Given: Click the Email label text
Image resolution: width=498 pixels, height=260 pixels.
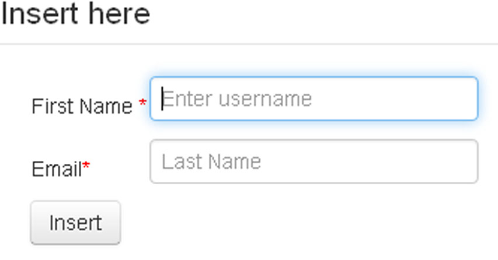Looking at the screenshot, I should [57, 168].
